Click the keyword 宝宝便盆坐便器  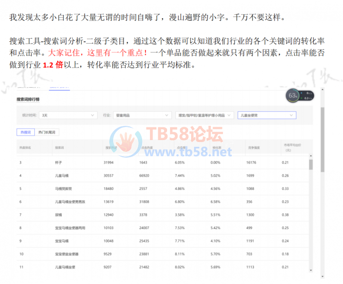pyautogui.click(x=67, y=254)
